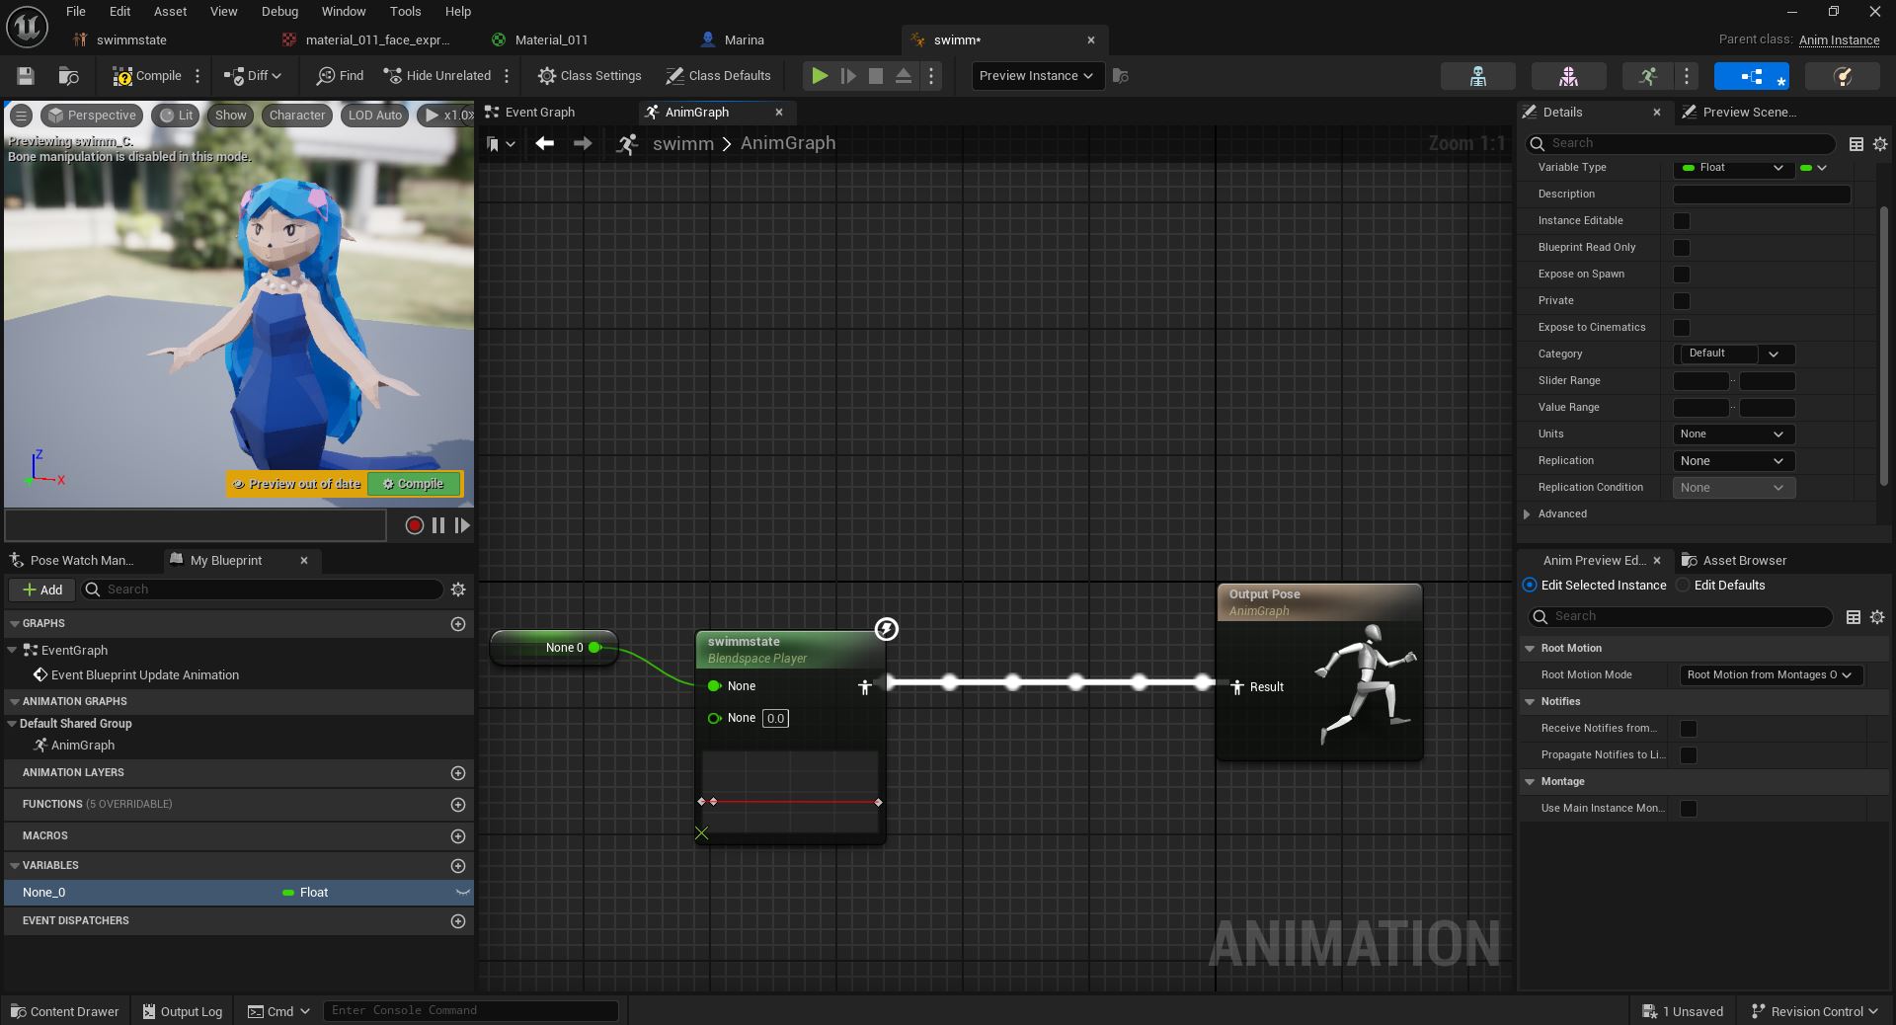This screenshot has width=1896, height=1025.
Task: Open the Asset Browser tab
Action: pos(1744,561)
